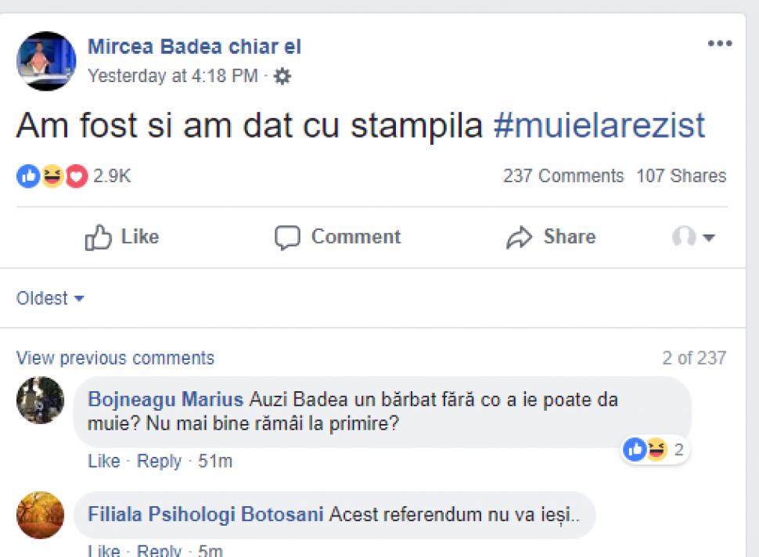The width and height of the screenshot is (759, 557).
Task: Reply to Bojneagu Marius's comment
Action: pyautogui.click(x=159, y=462)
